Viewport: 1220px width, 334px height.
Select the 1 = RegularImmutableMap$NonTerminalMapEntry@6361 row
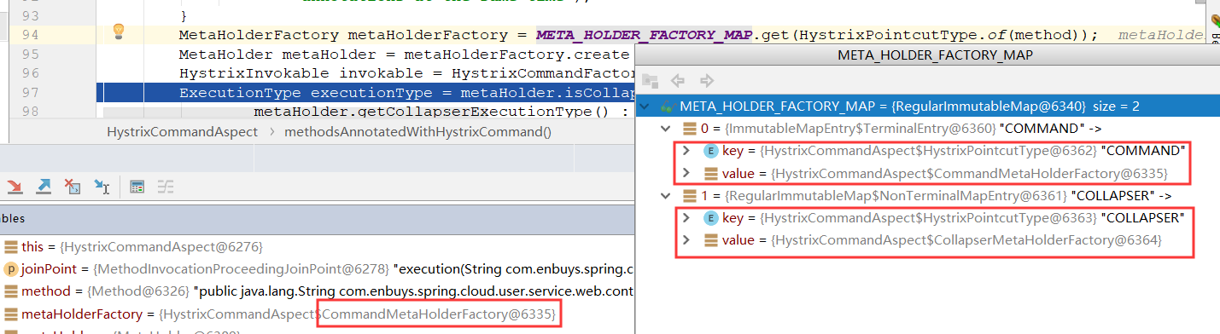(927, 196)
